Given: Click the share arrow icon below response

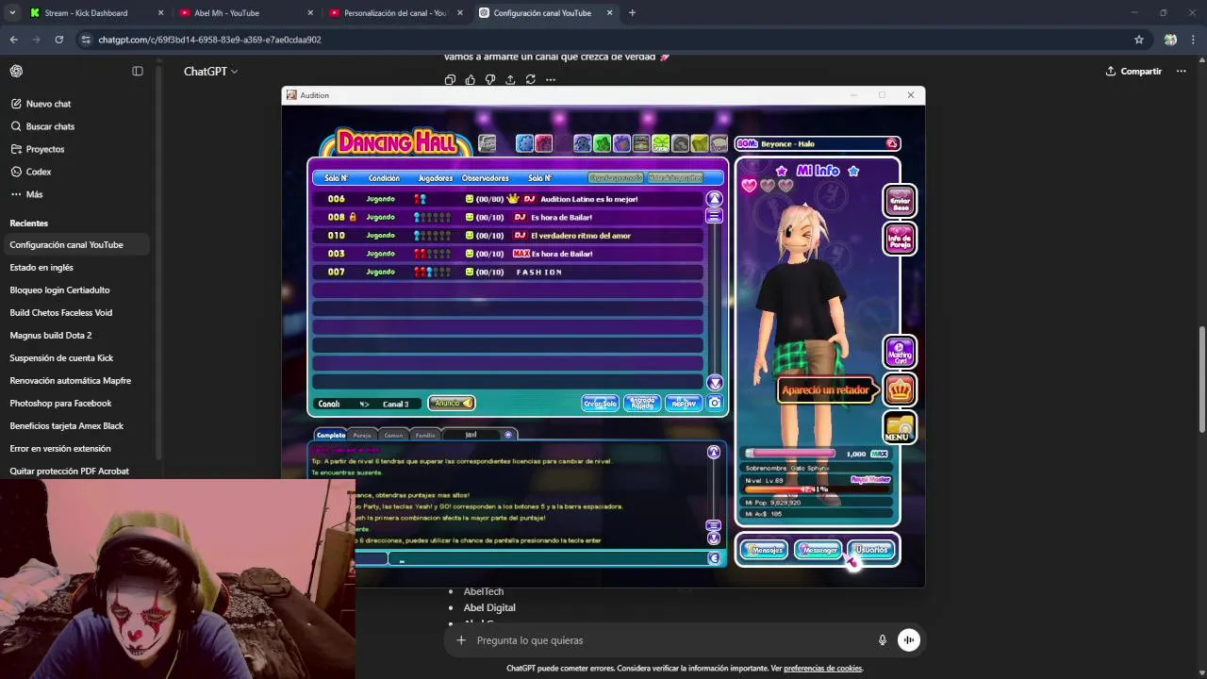Looking at the screenshot, I should (510, 79).
